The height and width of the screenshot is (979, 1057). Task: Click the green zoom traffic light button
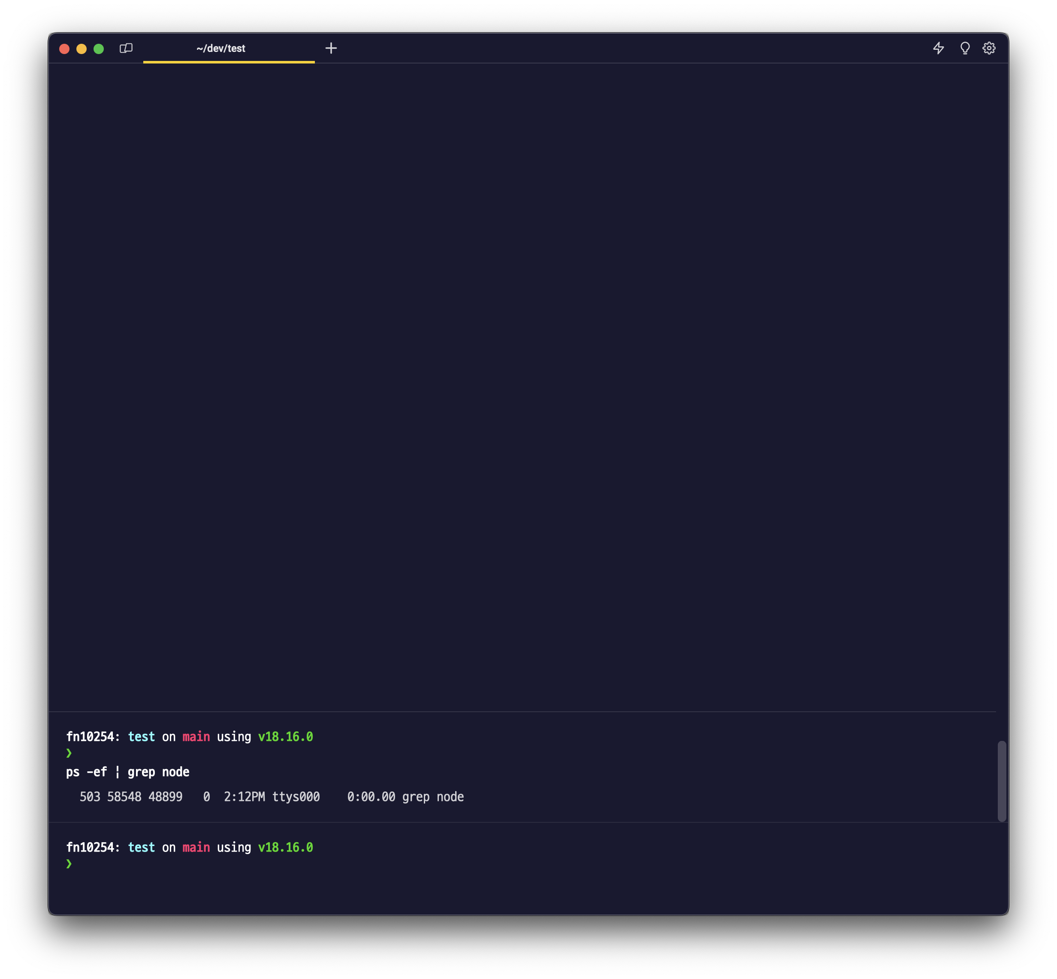[x=99, y=49]
